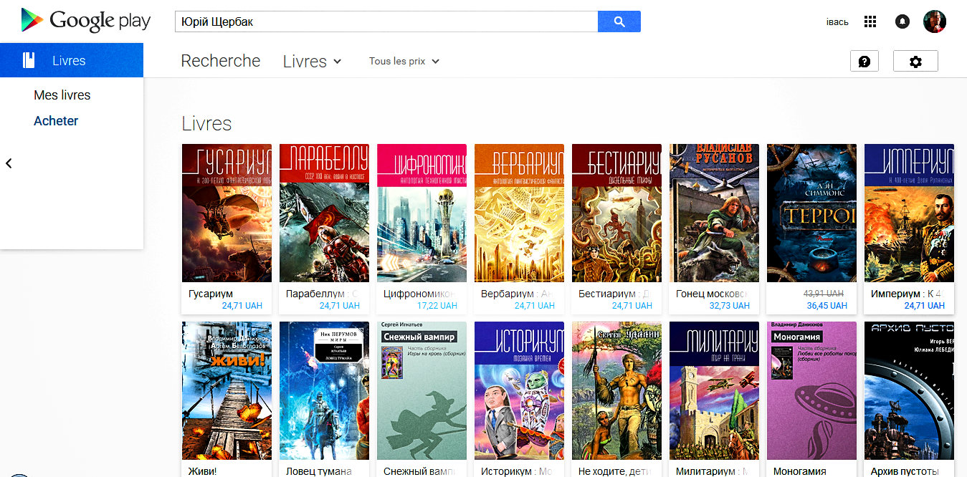Open the Не ходите, дети book cover
This screenshot has height=477, width=967.
pos(616,390)
